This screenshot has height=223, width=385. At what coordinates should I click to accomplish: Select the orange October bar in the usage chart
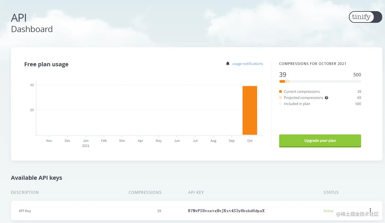pos(250,110)
